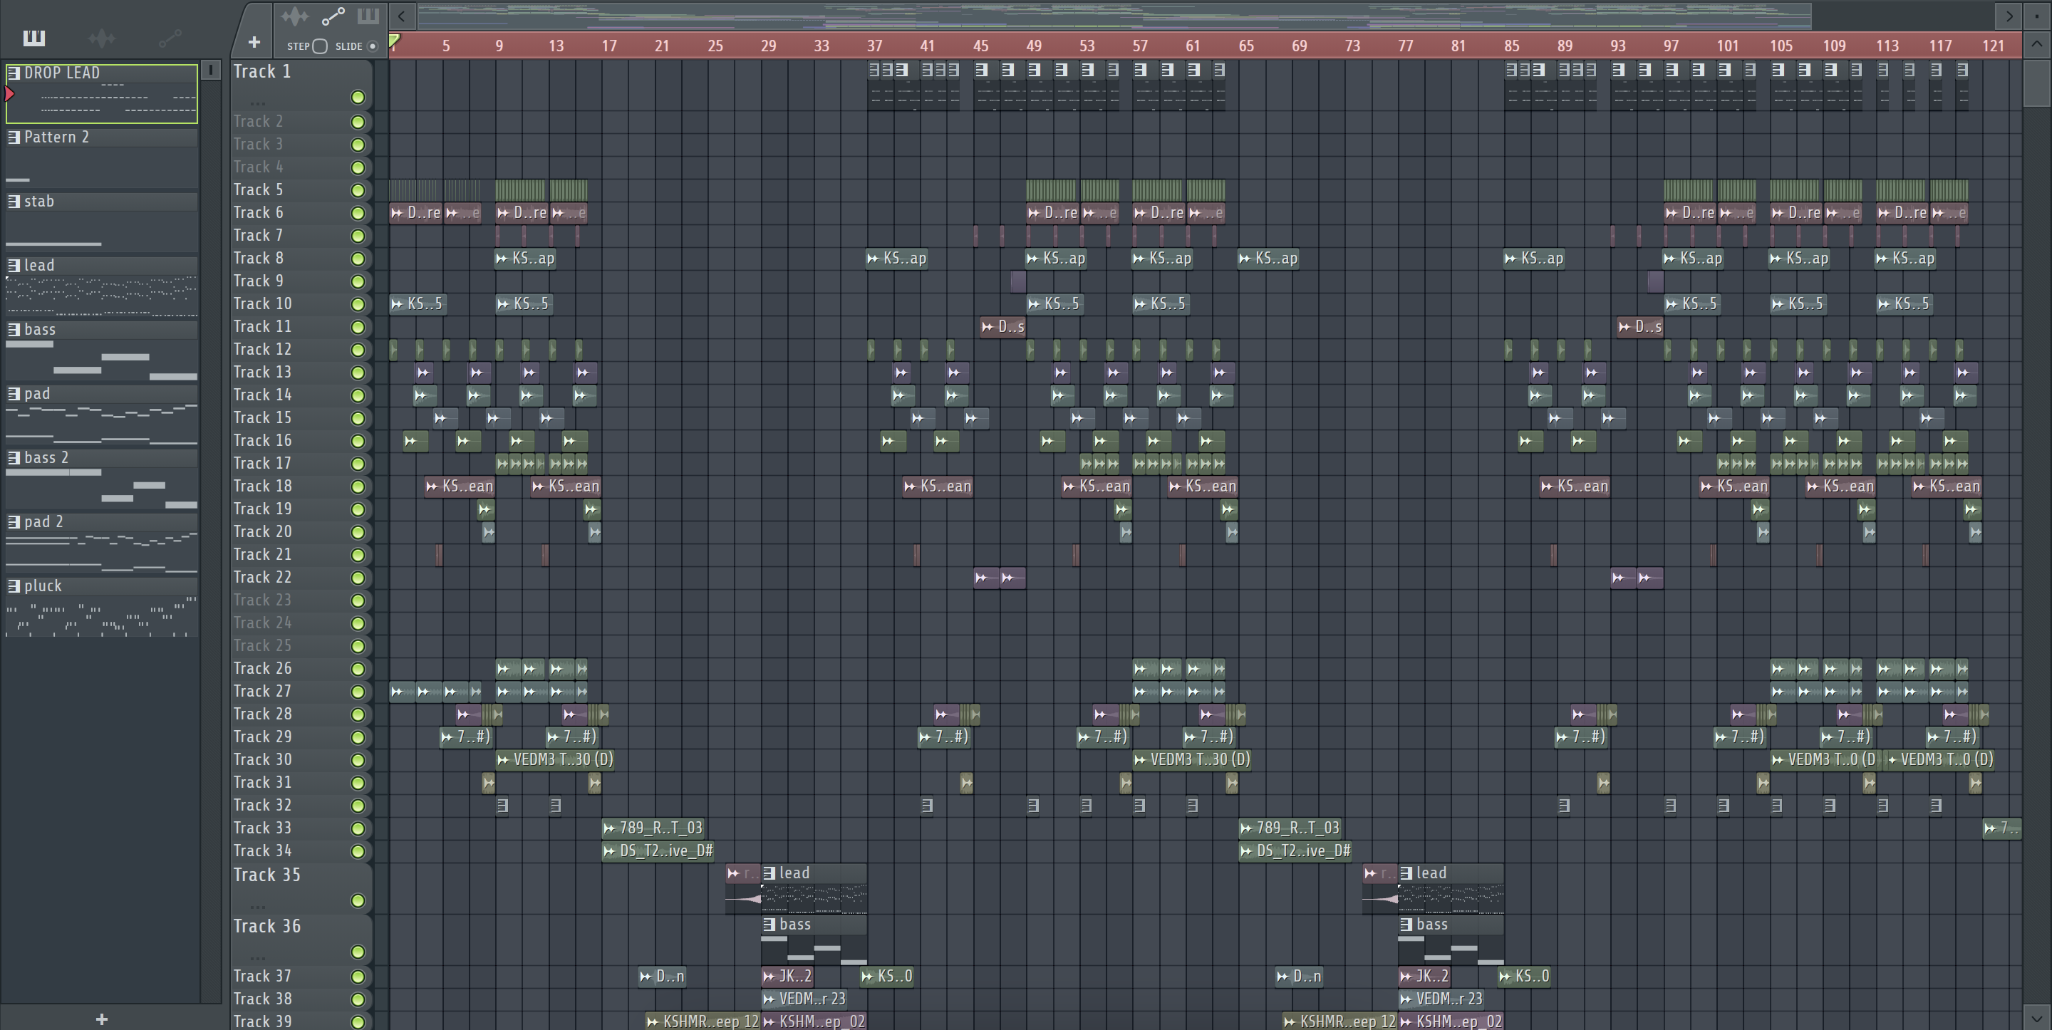Screen dimensions: 2052x1030
Task: Mute Track 5 with its green LED
Action: [358, 190]
